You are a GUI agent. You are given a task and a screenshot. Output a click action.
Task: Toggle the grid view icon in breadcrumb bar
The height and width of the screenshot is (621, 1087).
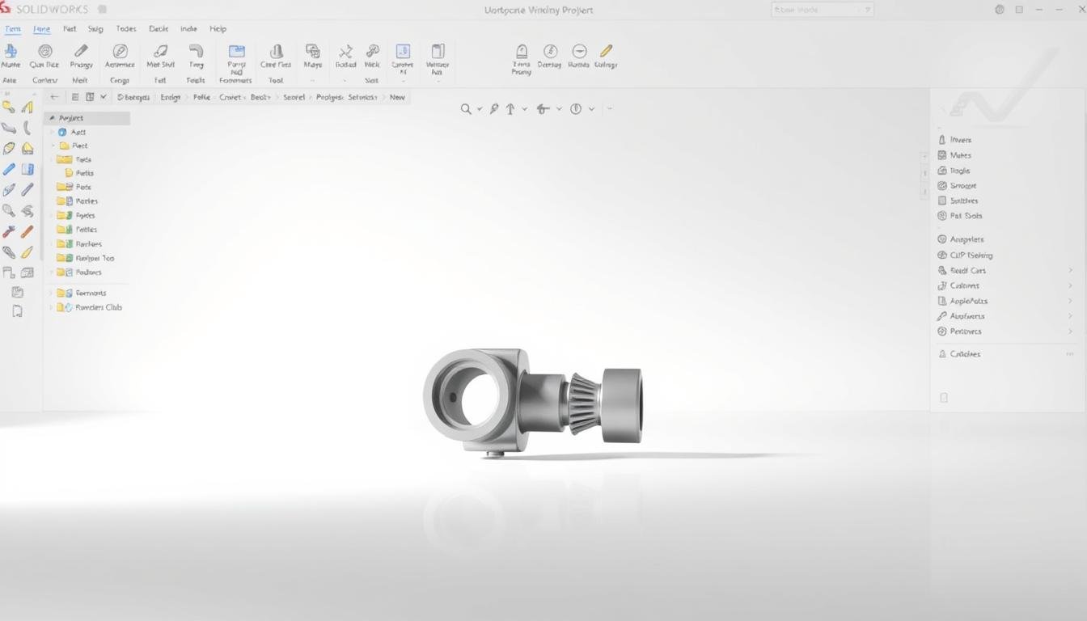(x=90, y=97)
